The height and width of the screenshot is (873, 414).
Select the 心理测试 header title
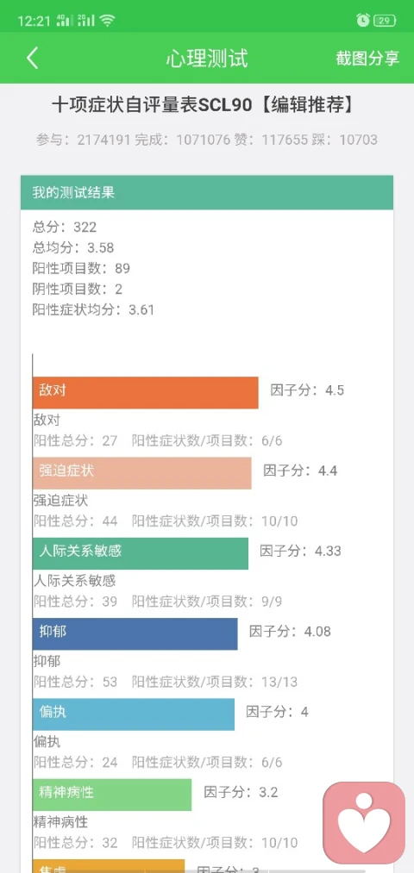207,59
